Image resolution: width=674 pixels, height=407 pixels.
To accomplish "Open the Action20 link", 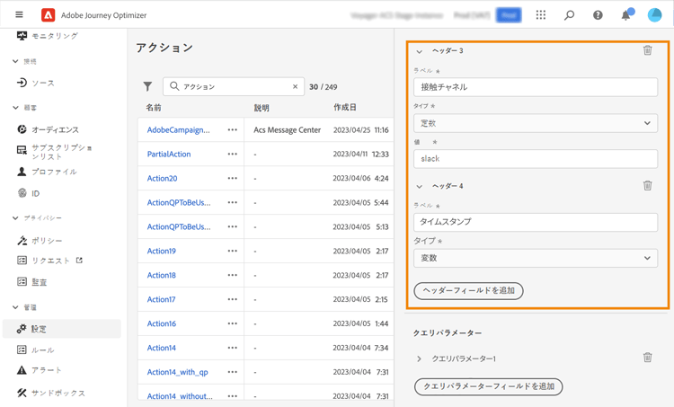I will point(162,178).
